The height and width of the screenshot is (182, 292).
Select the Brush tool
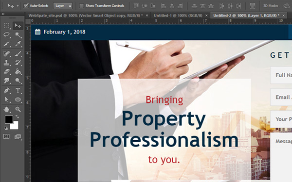18,54
